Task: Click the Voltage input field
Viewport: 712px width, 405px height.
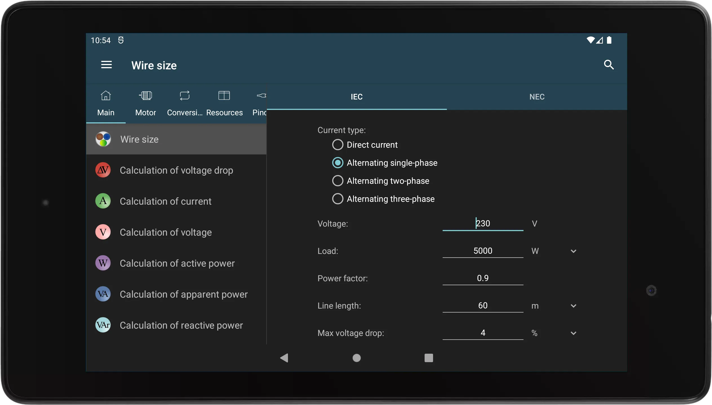Action: coord(483,223)
